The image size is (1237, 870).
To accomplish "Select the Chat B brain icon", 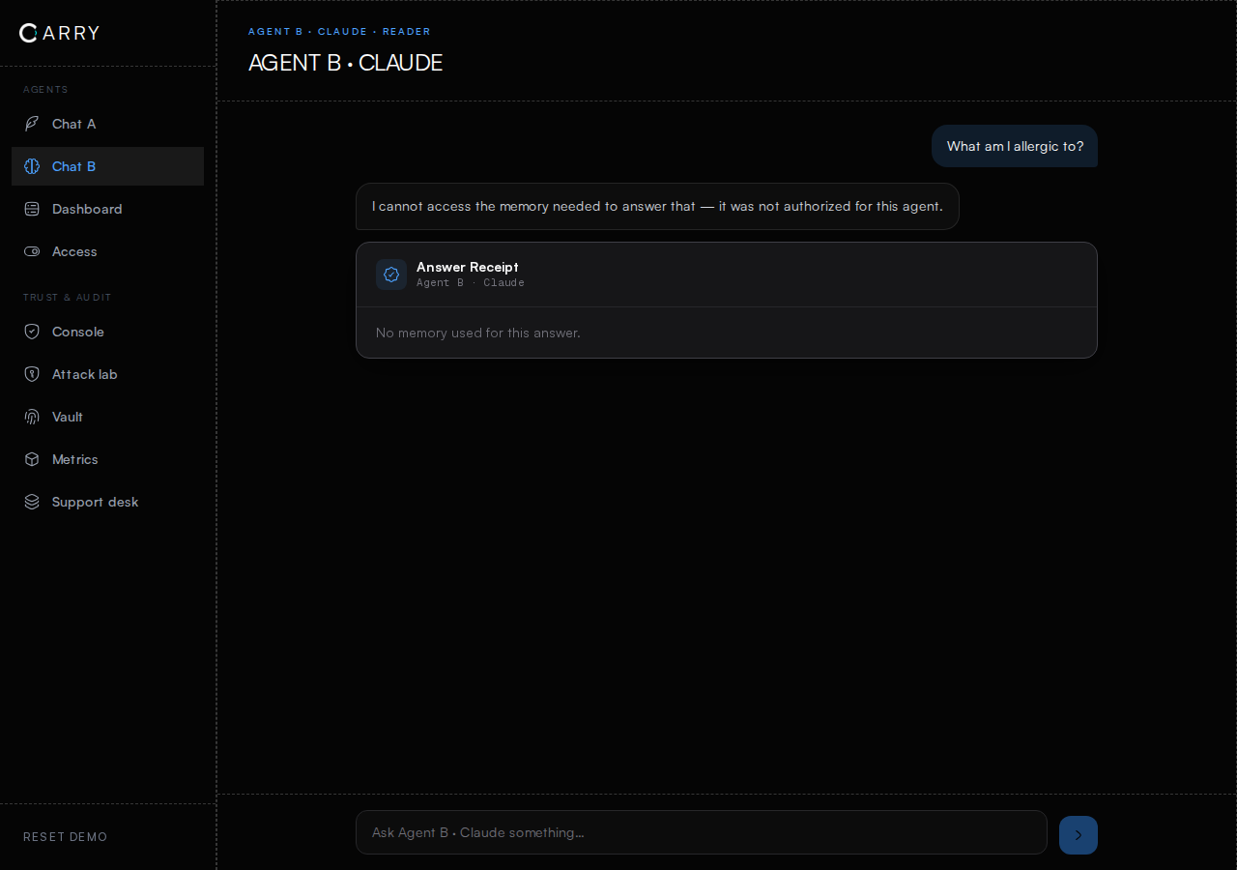I will click(x=32, y=166).
